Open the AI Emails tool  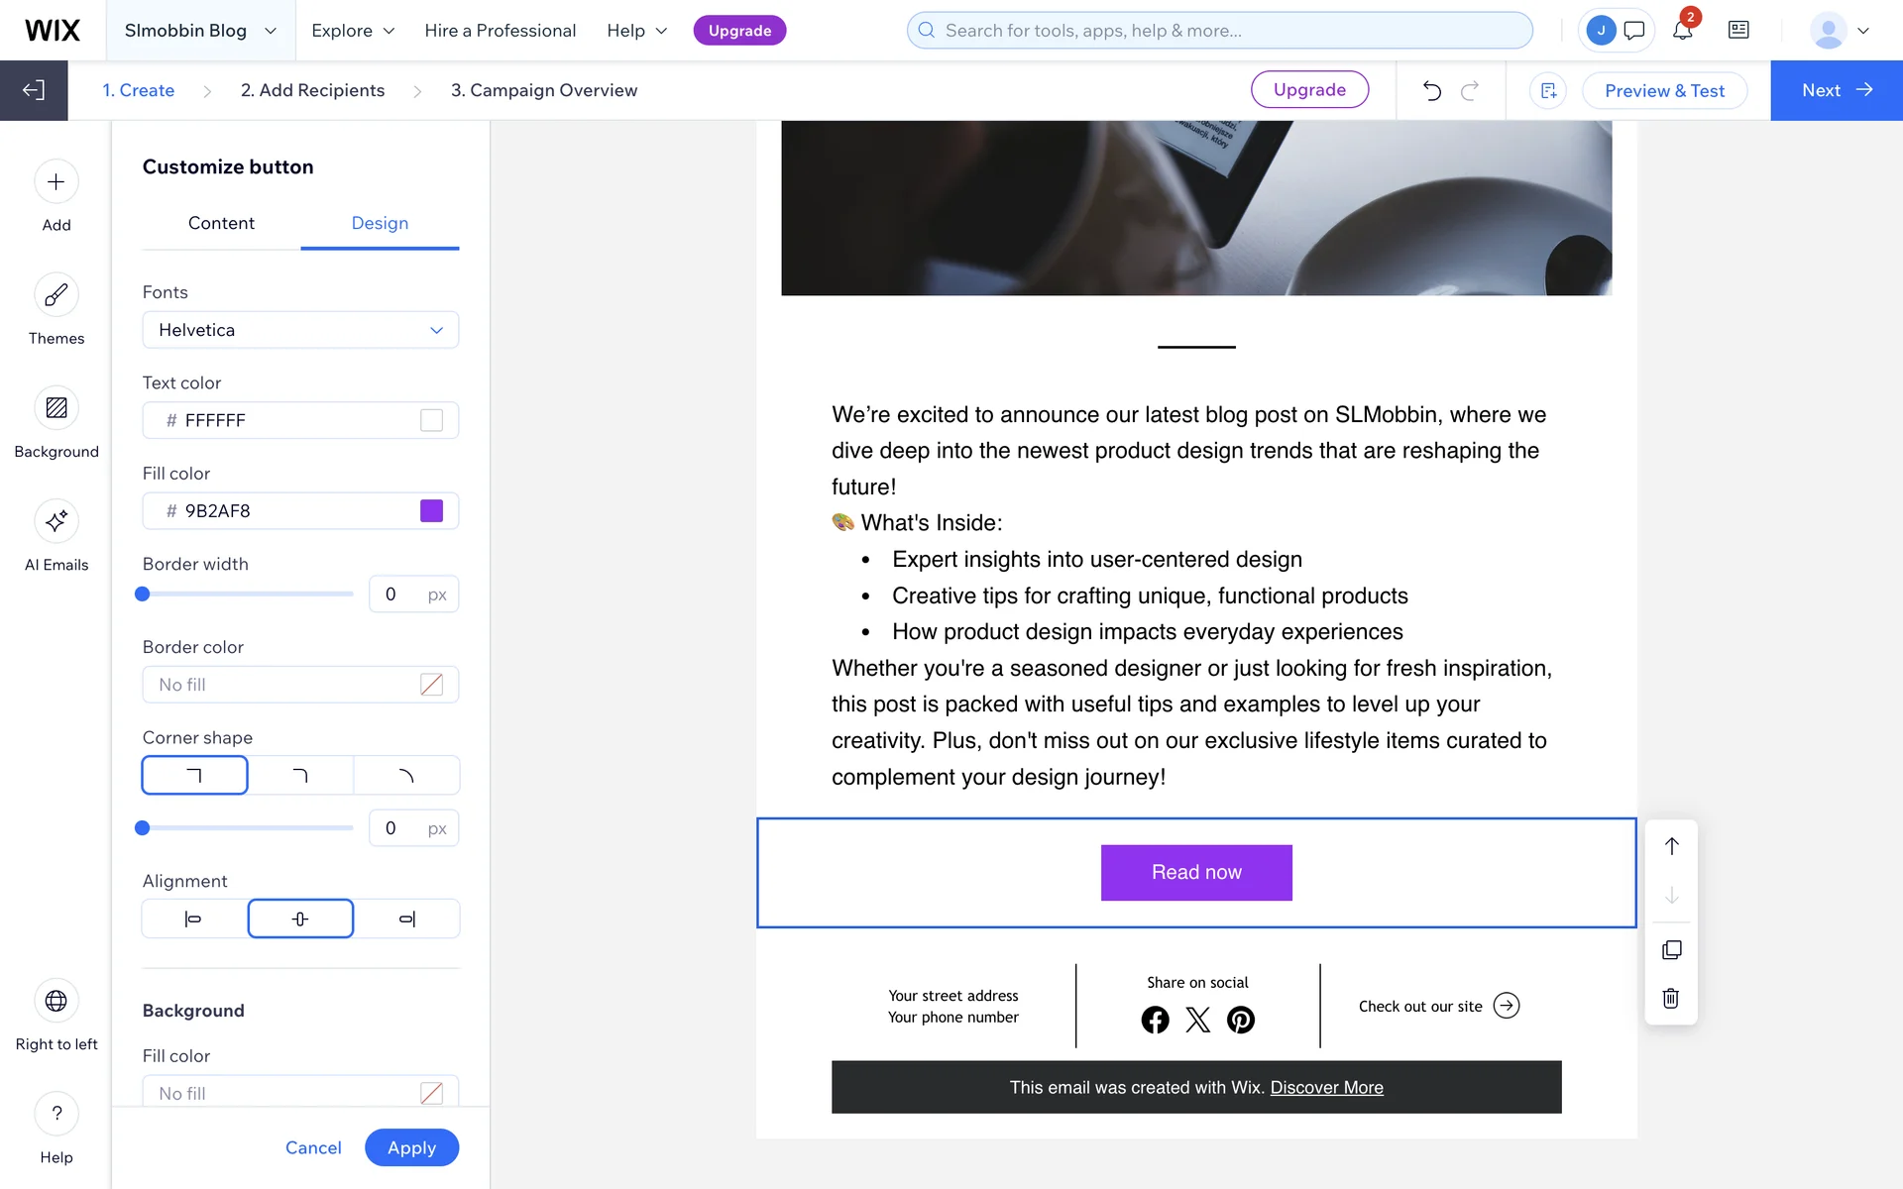[56, 521]
